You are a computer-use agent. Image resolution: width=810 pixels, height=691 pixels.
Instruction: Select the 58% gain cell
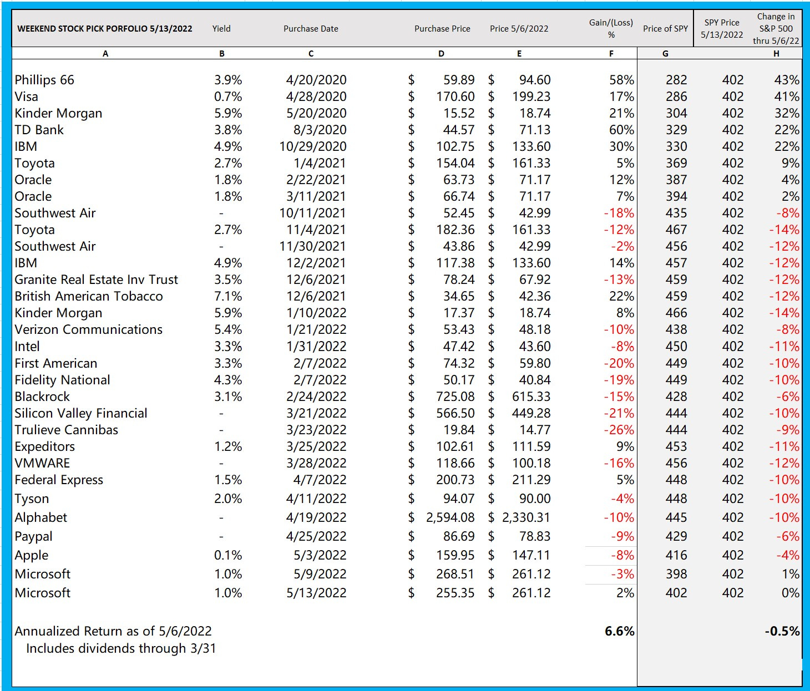622,80
